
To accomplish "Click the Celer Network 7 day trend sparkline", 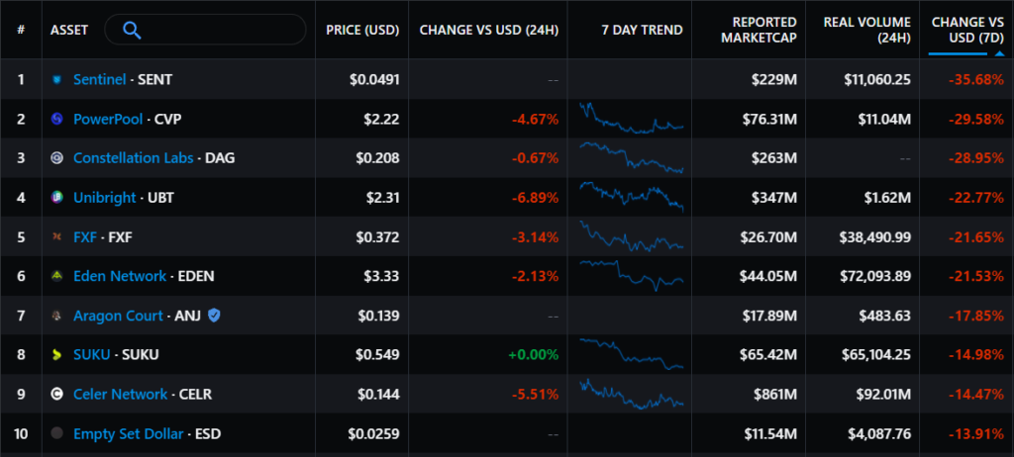I will pos(632,394).
